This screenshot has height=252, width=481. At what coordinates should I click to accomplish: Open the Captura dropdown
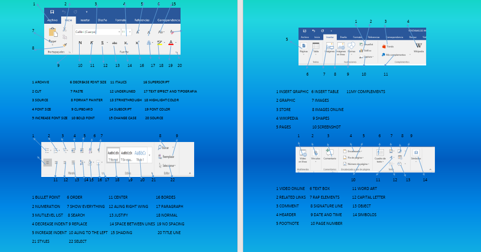click(x=366, y=57)
